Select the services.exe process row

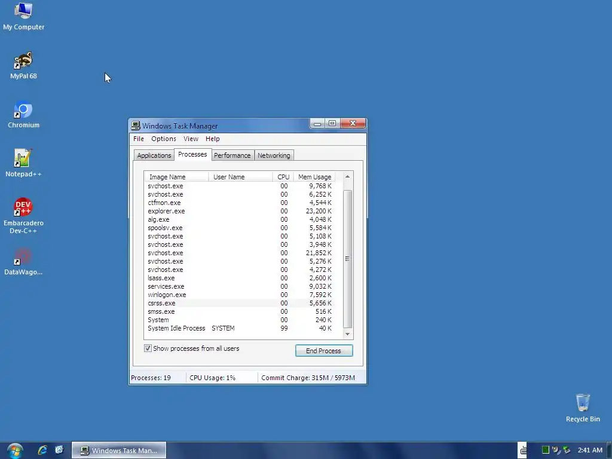[x=240, y=286]
